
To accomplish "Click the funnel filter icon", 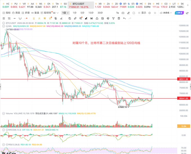I will tap(113, 18).
